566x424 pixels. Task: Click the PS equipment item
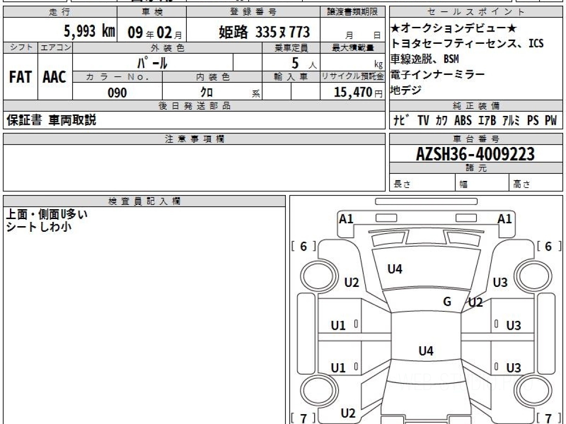pos(533,121)
